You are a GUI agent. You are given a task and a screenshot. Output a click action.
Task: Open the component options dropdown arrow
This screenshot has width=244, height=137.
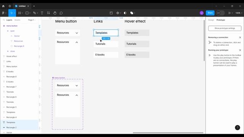coord(120,13)
